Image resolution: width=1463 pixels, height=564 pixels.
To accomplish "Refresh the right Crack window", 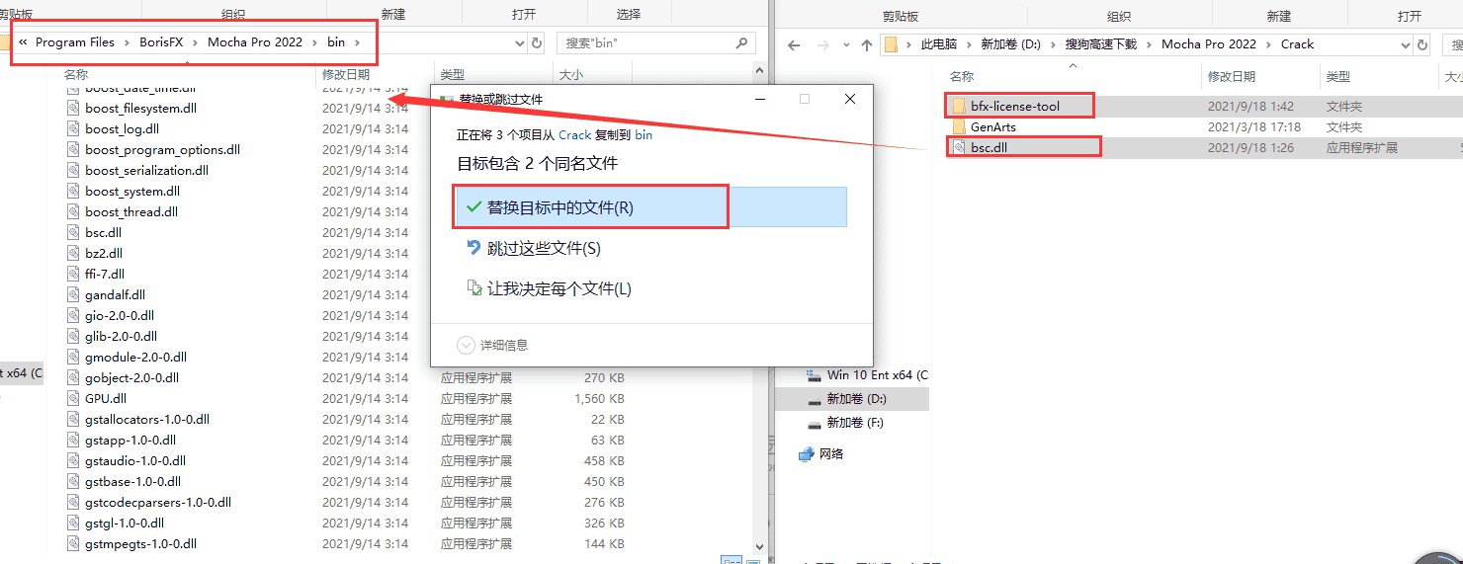I will (x=1422, y=44).
